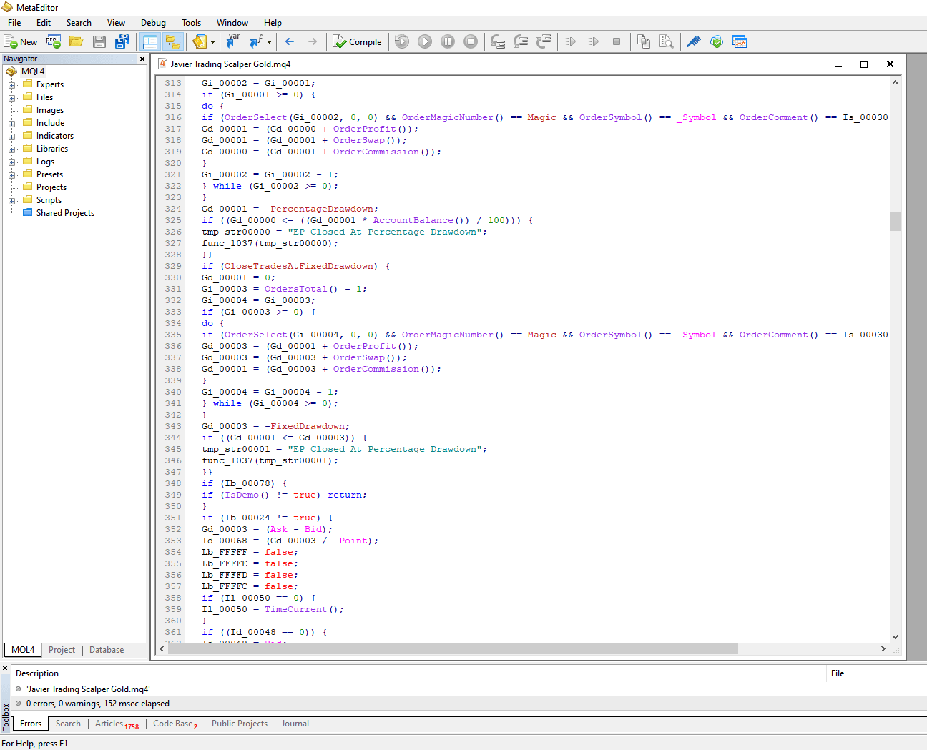Navigate back with the left arrow
Viewport: 927px width, 750px height.
coord(290,41)
